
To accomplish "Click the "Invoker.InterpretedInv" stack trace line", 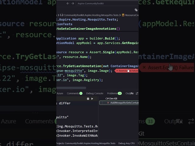I will point(77,131).
